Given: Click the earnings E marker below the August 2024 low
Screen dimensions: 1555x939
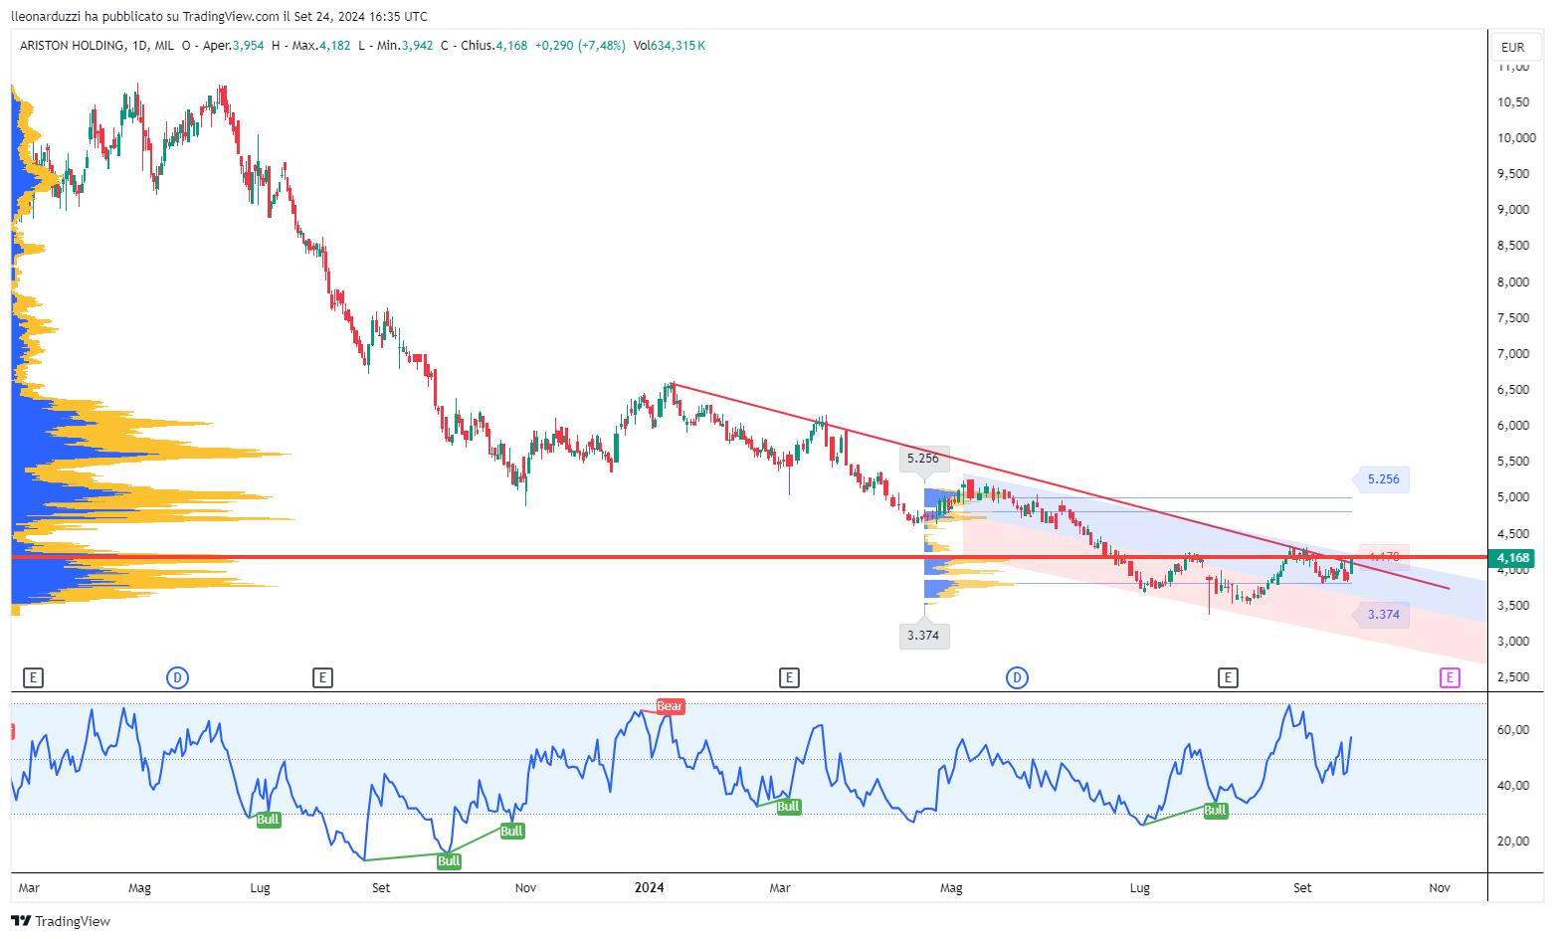Looking at the screenshot, I should 1228,677.
